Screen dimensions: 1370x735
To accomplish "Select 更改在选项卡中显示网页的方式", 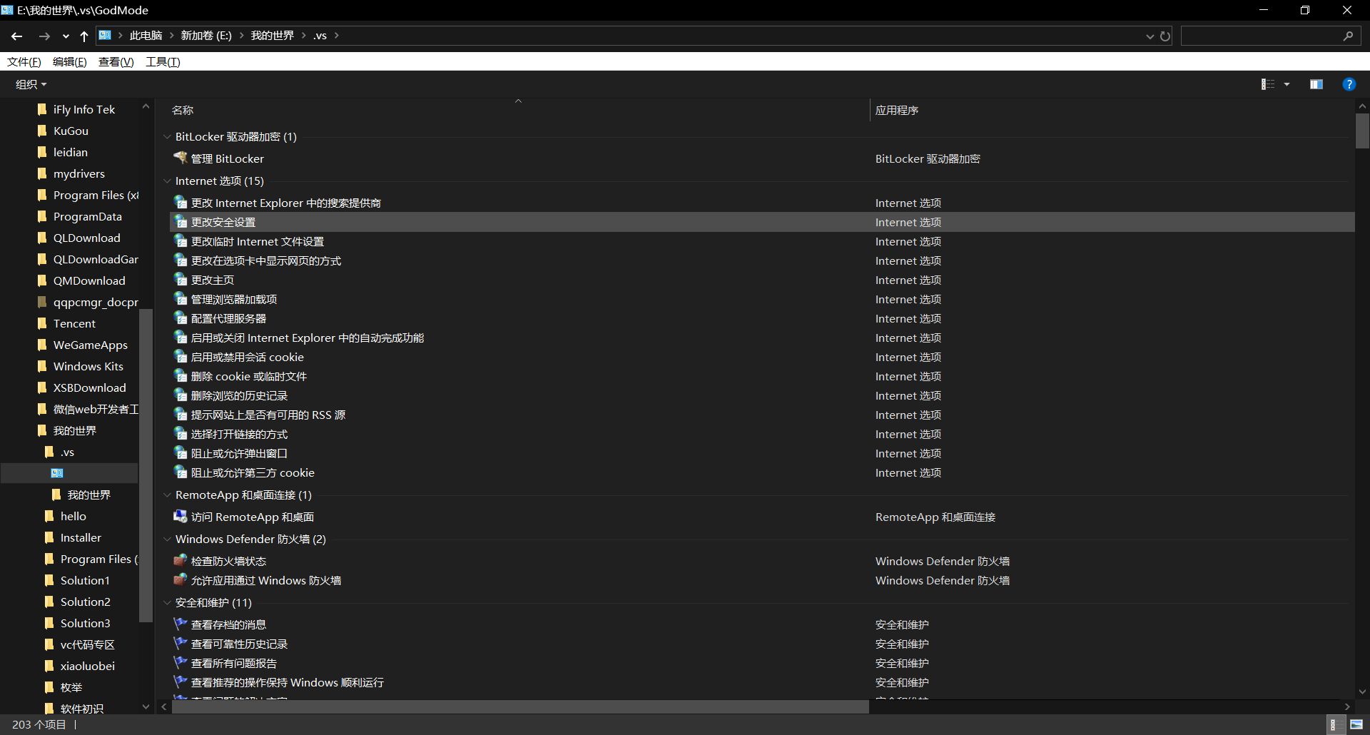I will (x=266, y=261).
